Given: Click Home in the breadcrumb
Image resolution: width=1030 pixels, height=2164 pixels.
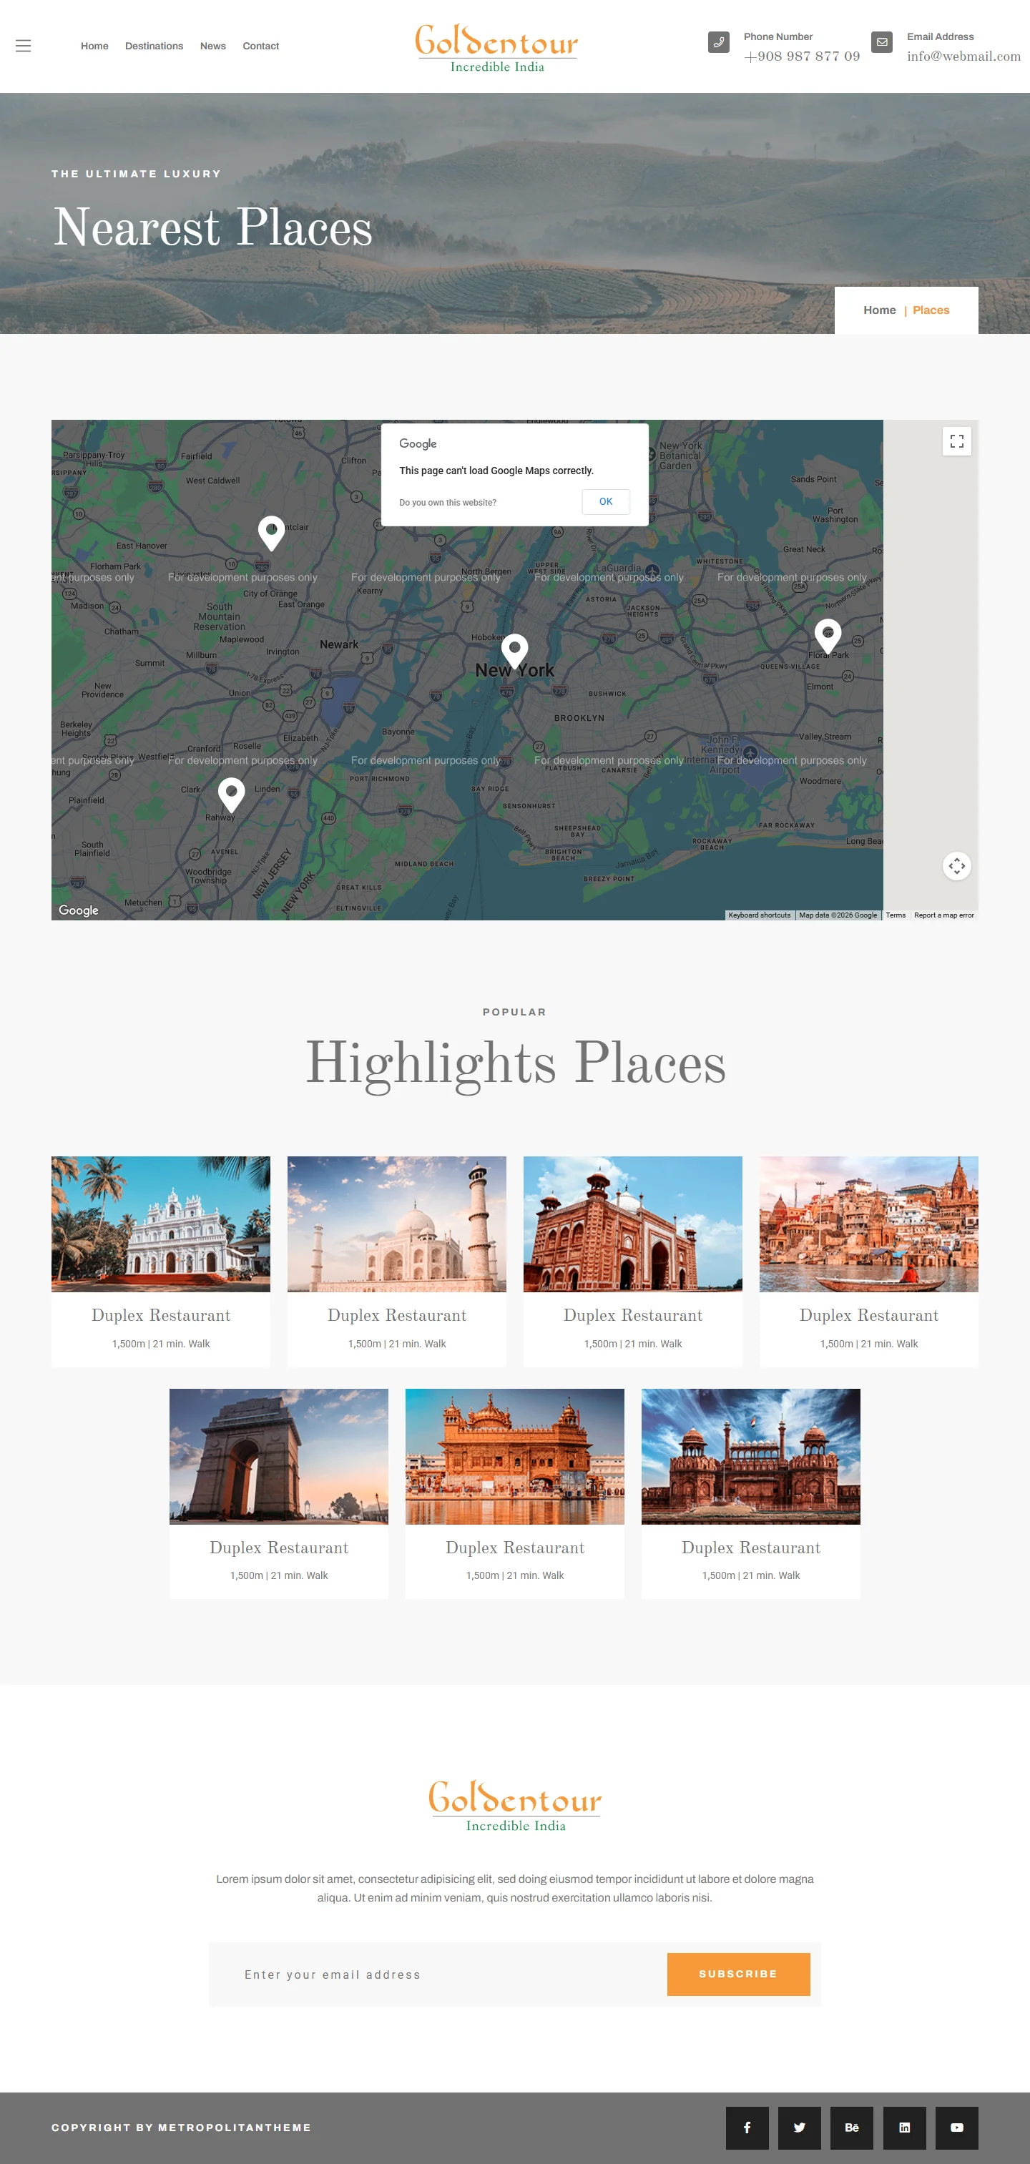Looking at the screenshot, I should coord(880,310).
